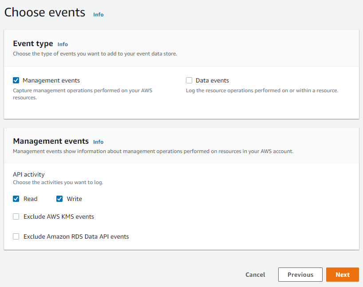Open Info link beside Choose events heading
The width and height of the screenshot is (363, 287).
(99, 15)
